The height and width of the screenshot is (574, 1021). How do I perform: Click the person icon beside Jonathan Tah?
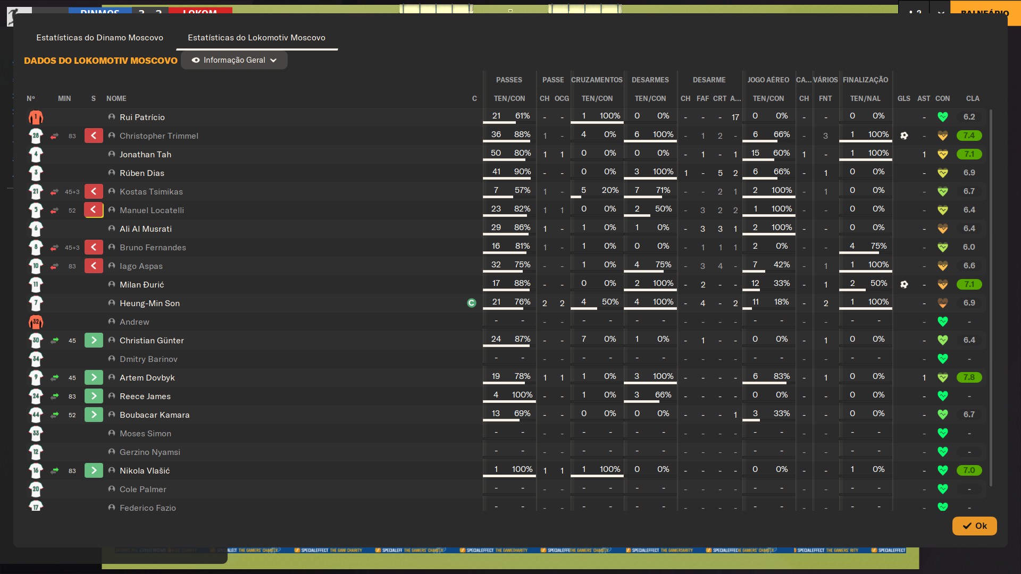click(x=112, y=154)
